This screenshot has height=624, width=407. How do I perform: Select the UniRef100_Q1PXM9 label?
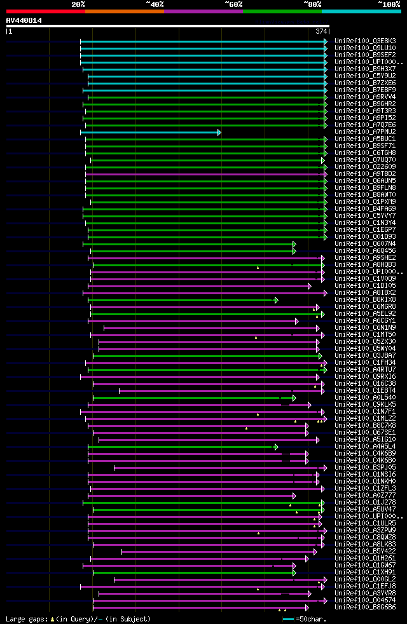pyautogui.click(x=365, y=202)
